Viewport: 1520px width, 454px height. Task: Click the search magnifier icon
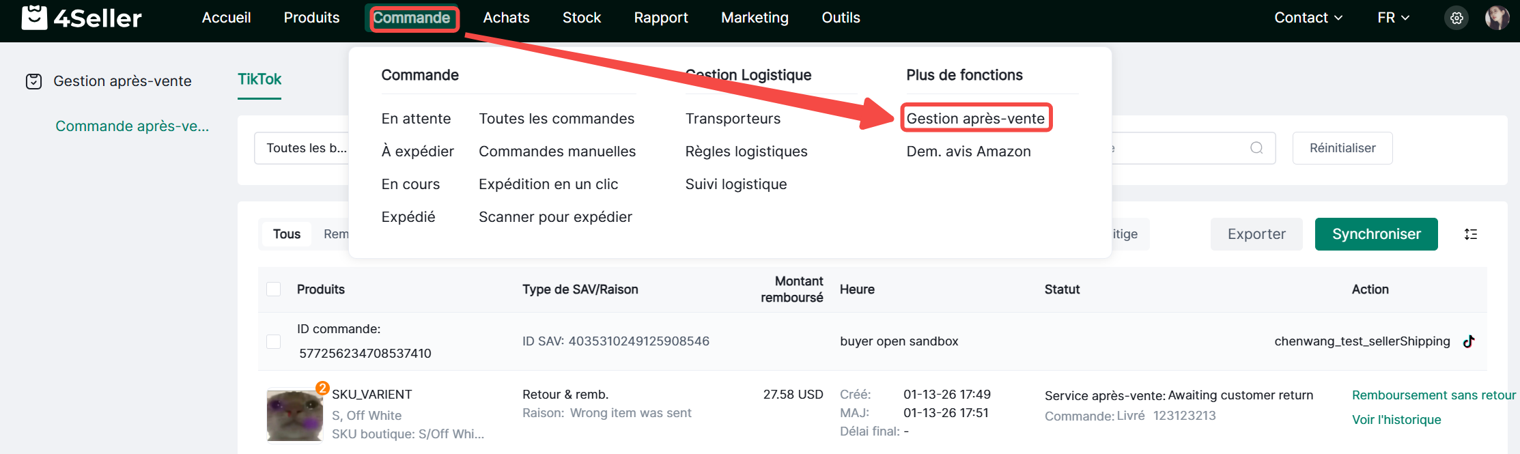coord(1256,148)
